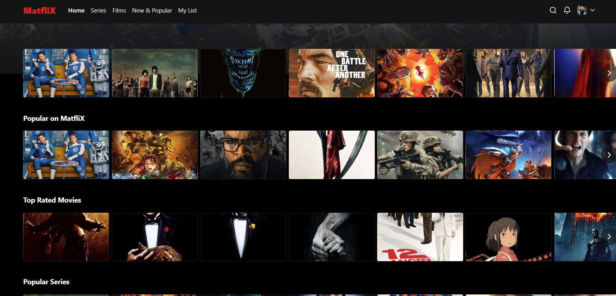Go to the Home menu item

coord(76,11)
